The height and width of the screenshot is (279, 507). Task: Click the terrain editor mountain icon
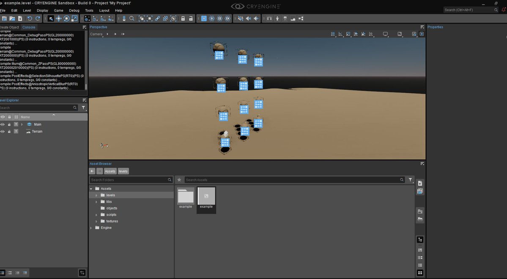[x=293, y=19]
